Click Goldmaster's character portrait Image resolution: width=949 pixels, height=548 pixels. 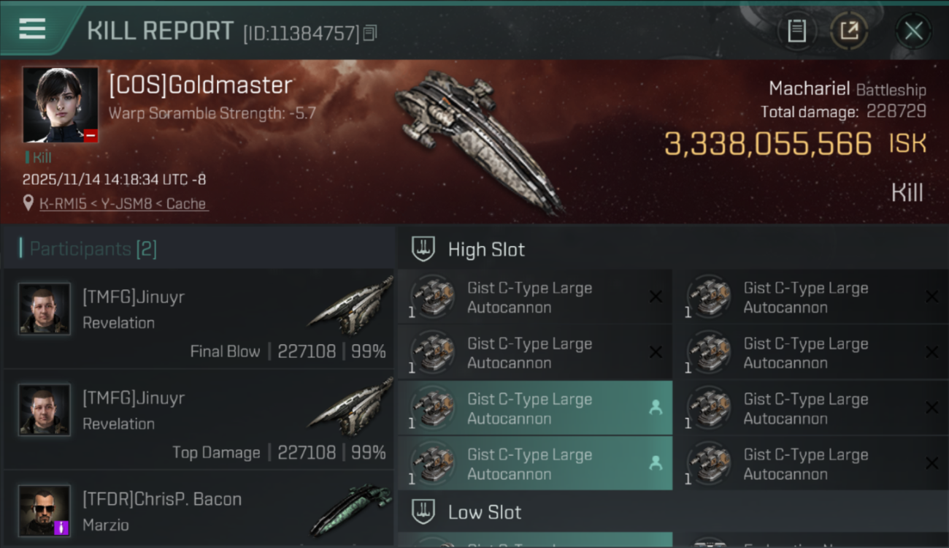tap(60, 104)
